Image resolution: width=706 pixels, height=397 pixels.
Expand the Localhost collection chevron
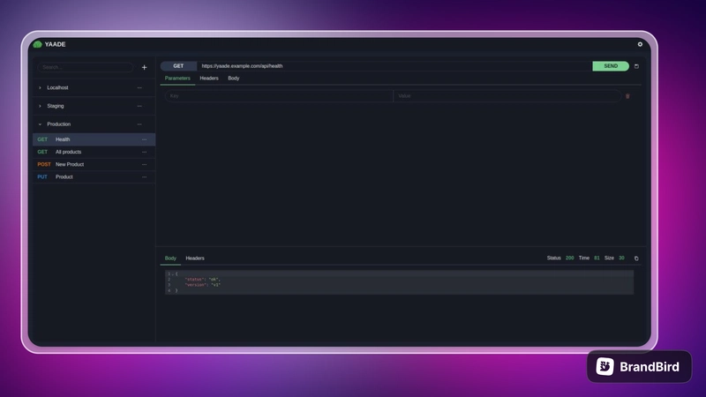pyautogui.click(x=40, y=87)
